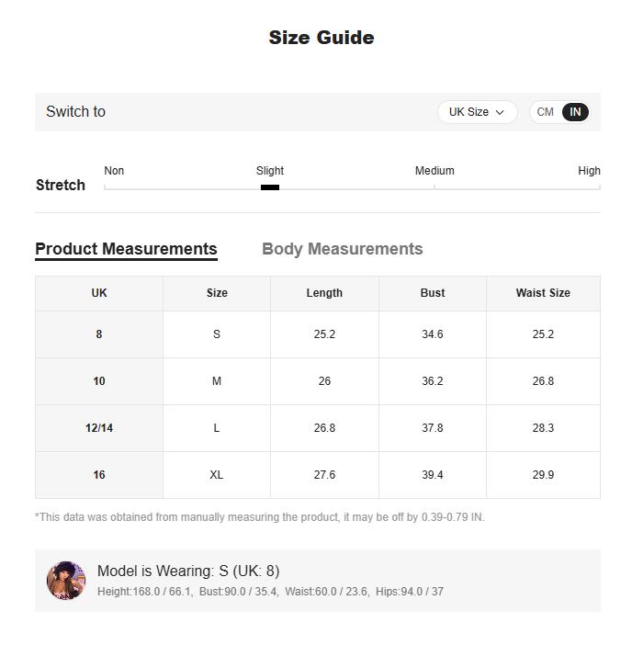Select the UK 8 size row
The image size is (632, 645).
tap(318, 334)
